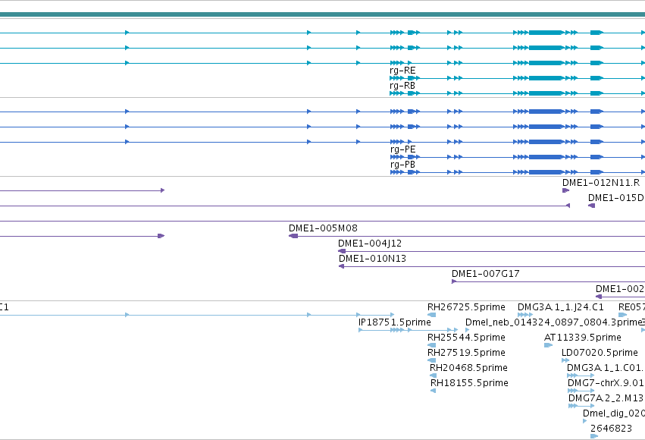Select the rg-PB protein label

pyautogui.click(x=402, y=165)
